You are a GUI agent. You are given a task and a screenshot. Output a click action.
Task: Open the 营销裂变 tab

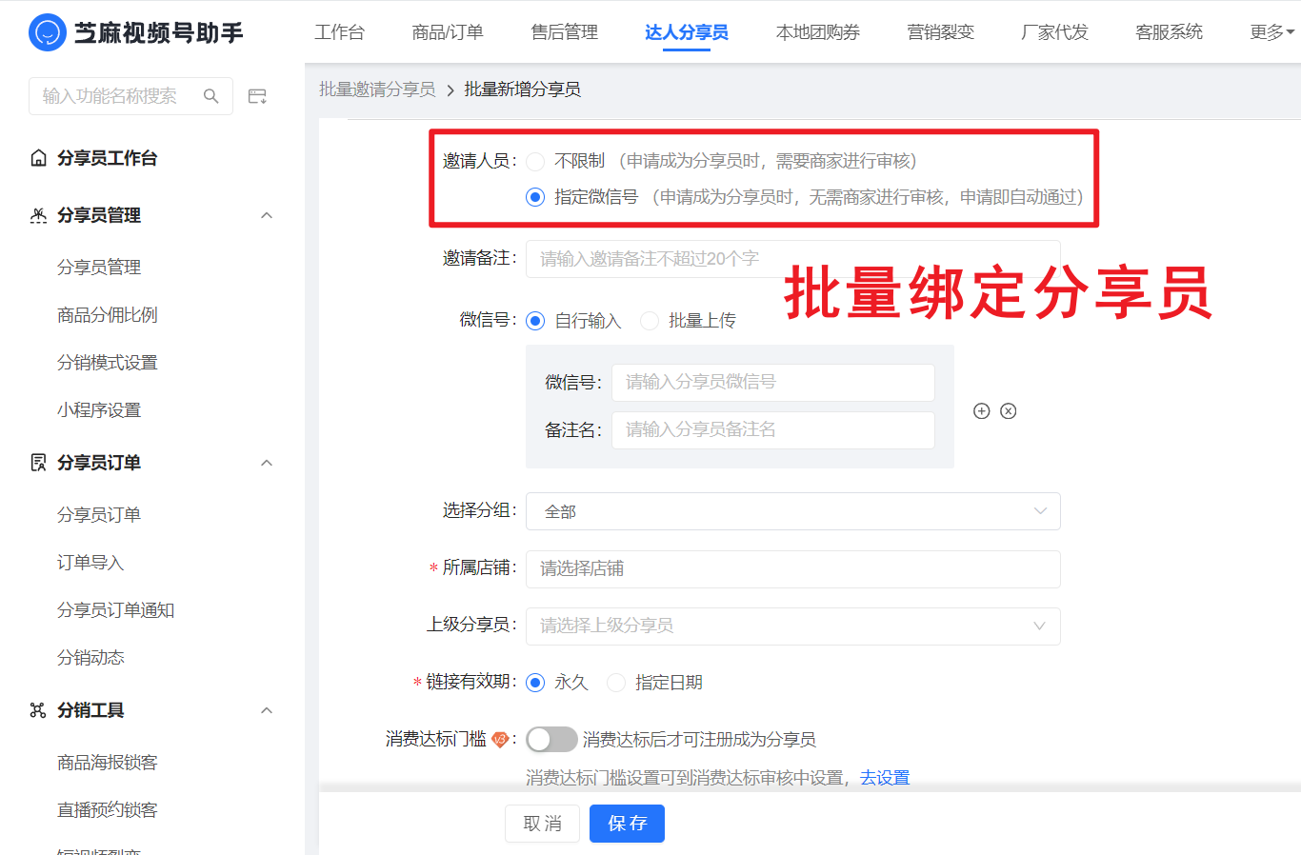(x=940, y=32)
